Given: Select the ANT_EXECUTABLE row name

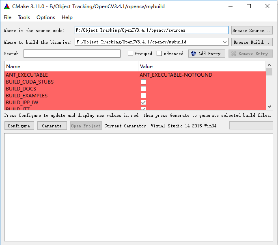Looking at the screenshot, I should [x=27, y=75].
